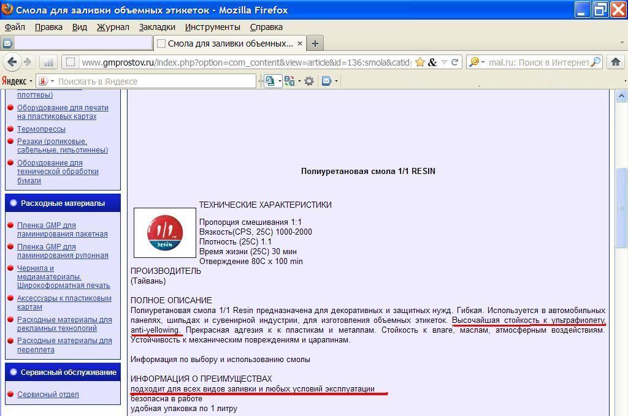628x416 pixels.
Task: Open the Инструменты menu
Action: point(213,27)
